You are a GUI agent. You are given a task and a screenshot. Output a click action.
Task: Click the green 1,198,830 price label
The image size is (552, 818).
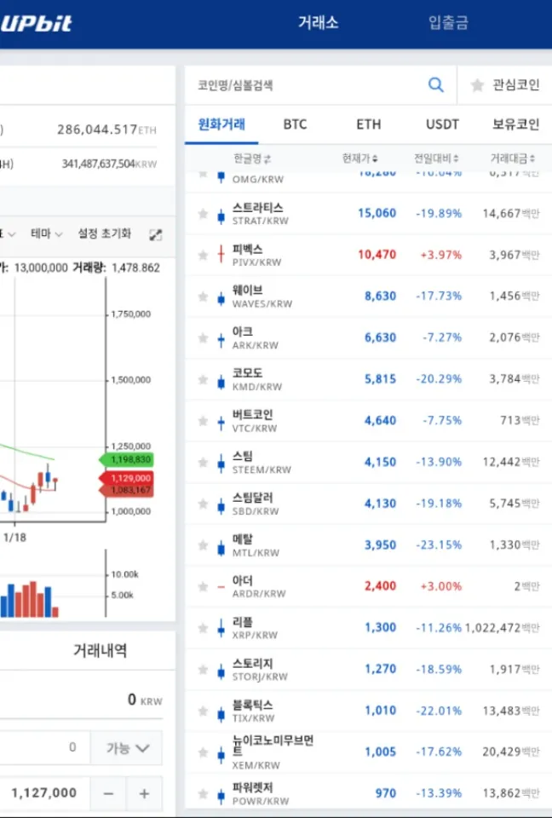[x=126, y=459]
